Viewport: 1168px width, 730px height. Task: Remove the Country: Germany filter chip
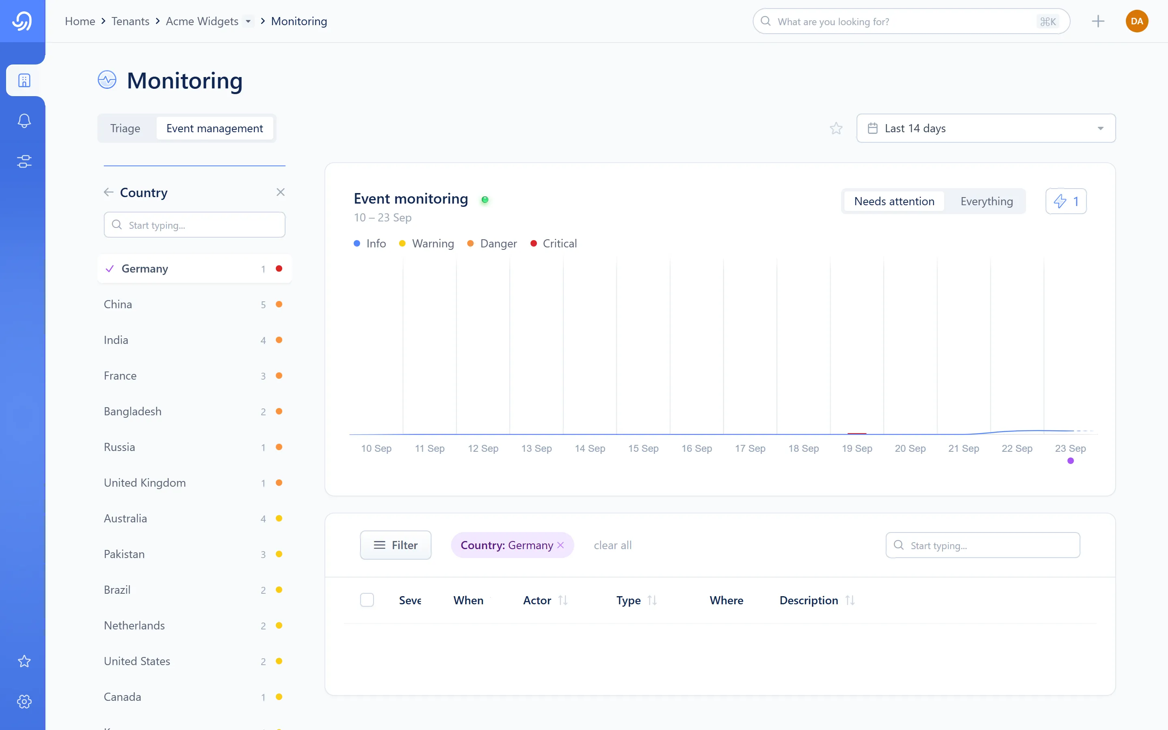pyautogui.click(x=560, y=545)
